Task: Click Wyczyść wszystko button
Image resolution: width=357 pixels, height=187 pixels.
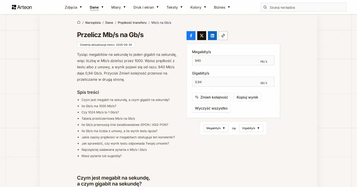Action: pos(211,108)
